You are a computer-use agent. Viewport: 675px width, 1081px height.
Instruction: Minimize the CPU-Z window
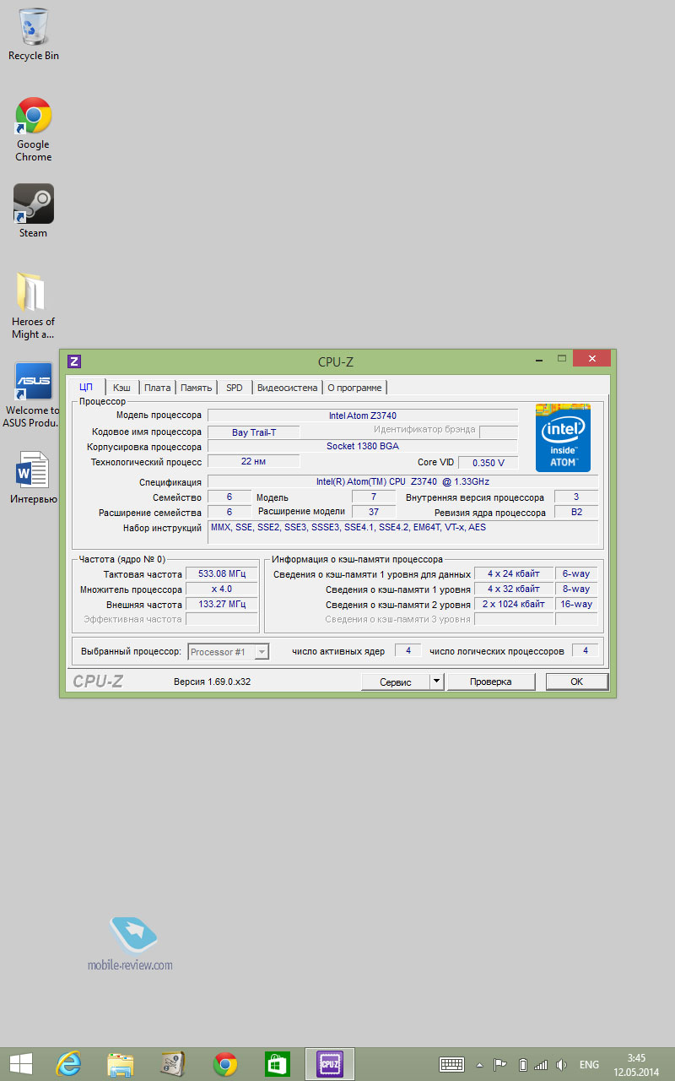pos(538,361)
